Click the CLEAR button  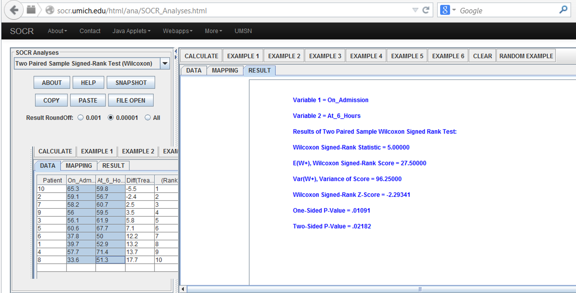[482, 56]
